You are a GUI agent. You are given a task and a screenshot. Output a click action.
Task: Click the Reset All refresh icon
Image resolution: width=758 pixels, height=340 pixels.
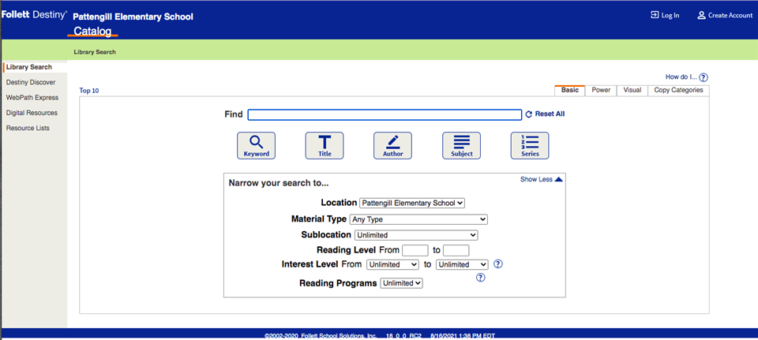click(529, 114)
